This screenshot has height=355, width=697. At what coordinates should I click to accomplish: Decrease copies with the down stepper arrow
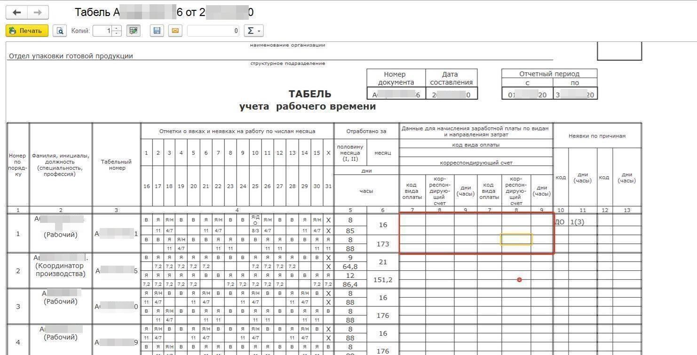tap(117, 33)
